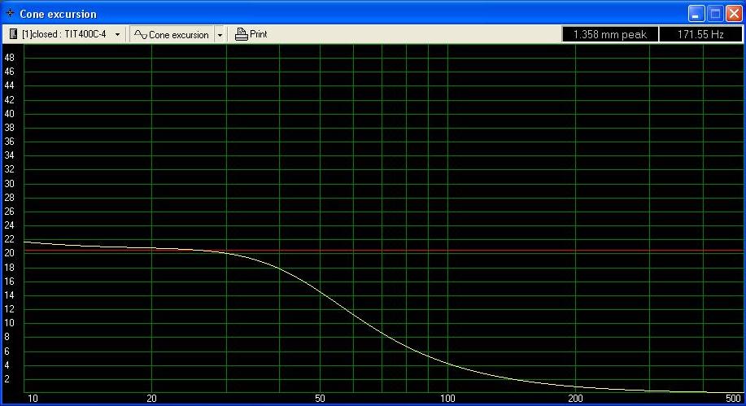
Task: Select the '[1]closed : TIT400C-4' design label
Action: (x=64, y=34)
